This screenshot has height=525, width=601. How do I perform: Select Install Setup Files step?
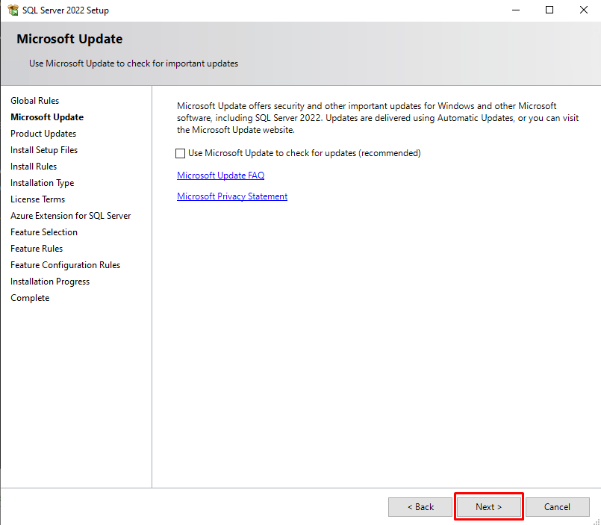point(44,150)
